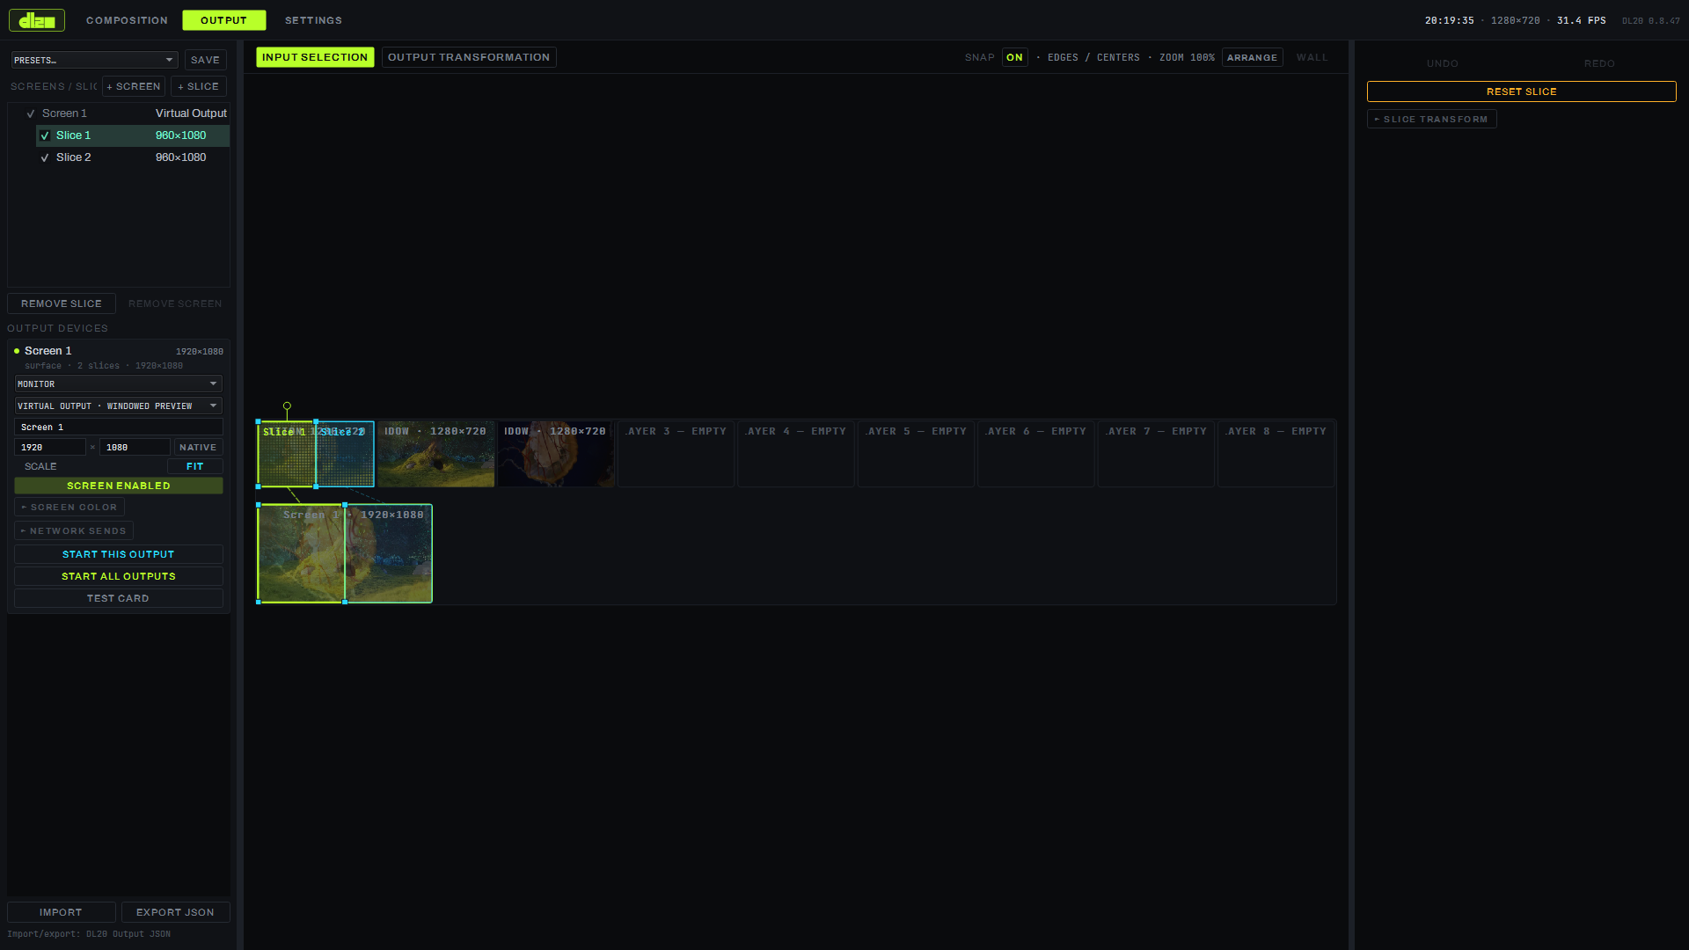Click the width field showing 1920
Image resolution: width=1689 pixels, height=950 pixels.
click(x=50, y=447)
